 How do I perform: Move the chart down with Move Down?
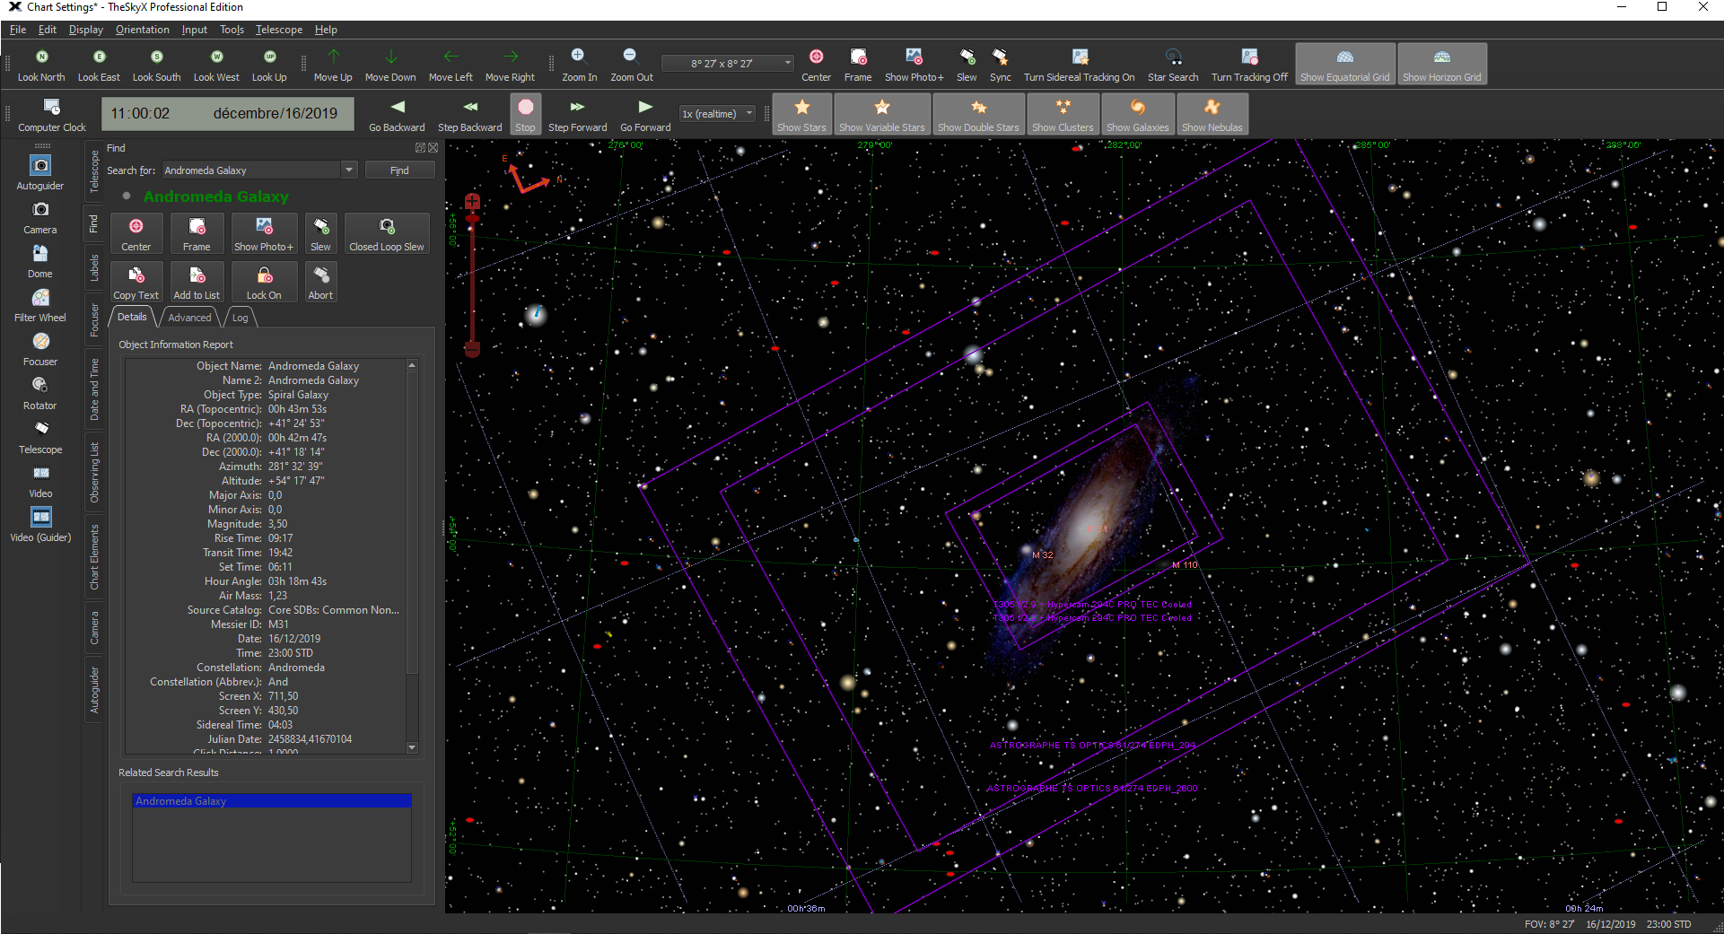pos(390,65)
